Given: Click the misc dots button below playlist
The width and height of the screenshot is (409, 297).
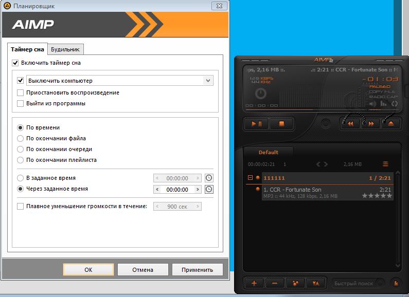Looking at the screenshot, I should 295,283.
